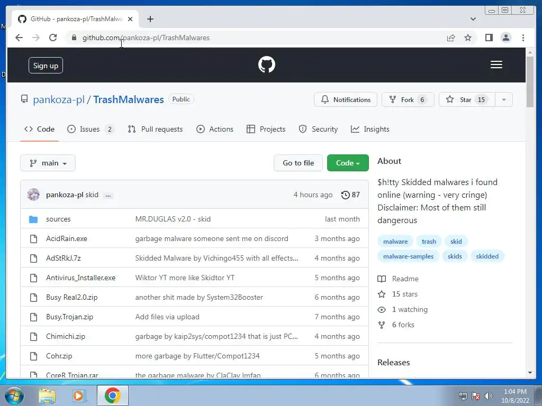Screen dimensions: 542x406
Task: Expand the main branch selector
Action: click(48, 163)
